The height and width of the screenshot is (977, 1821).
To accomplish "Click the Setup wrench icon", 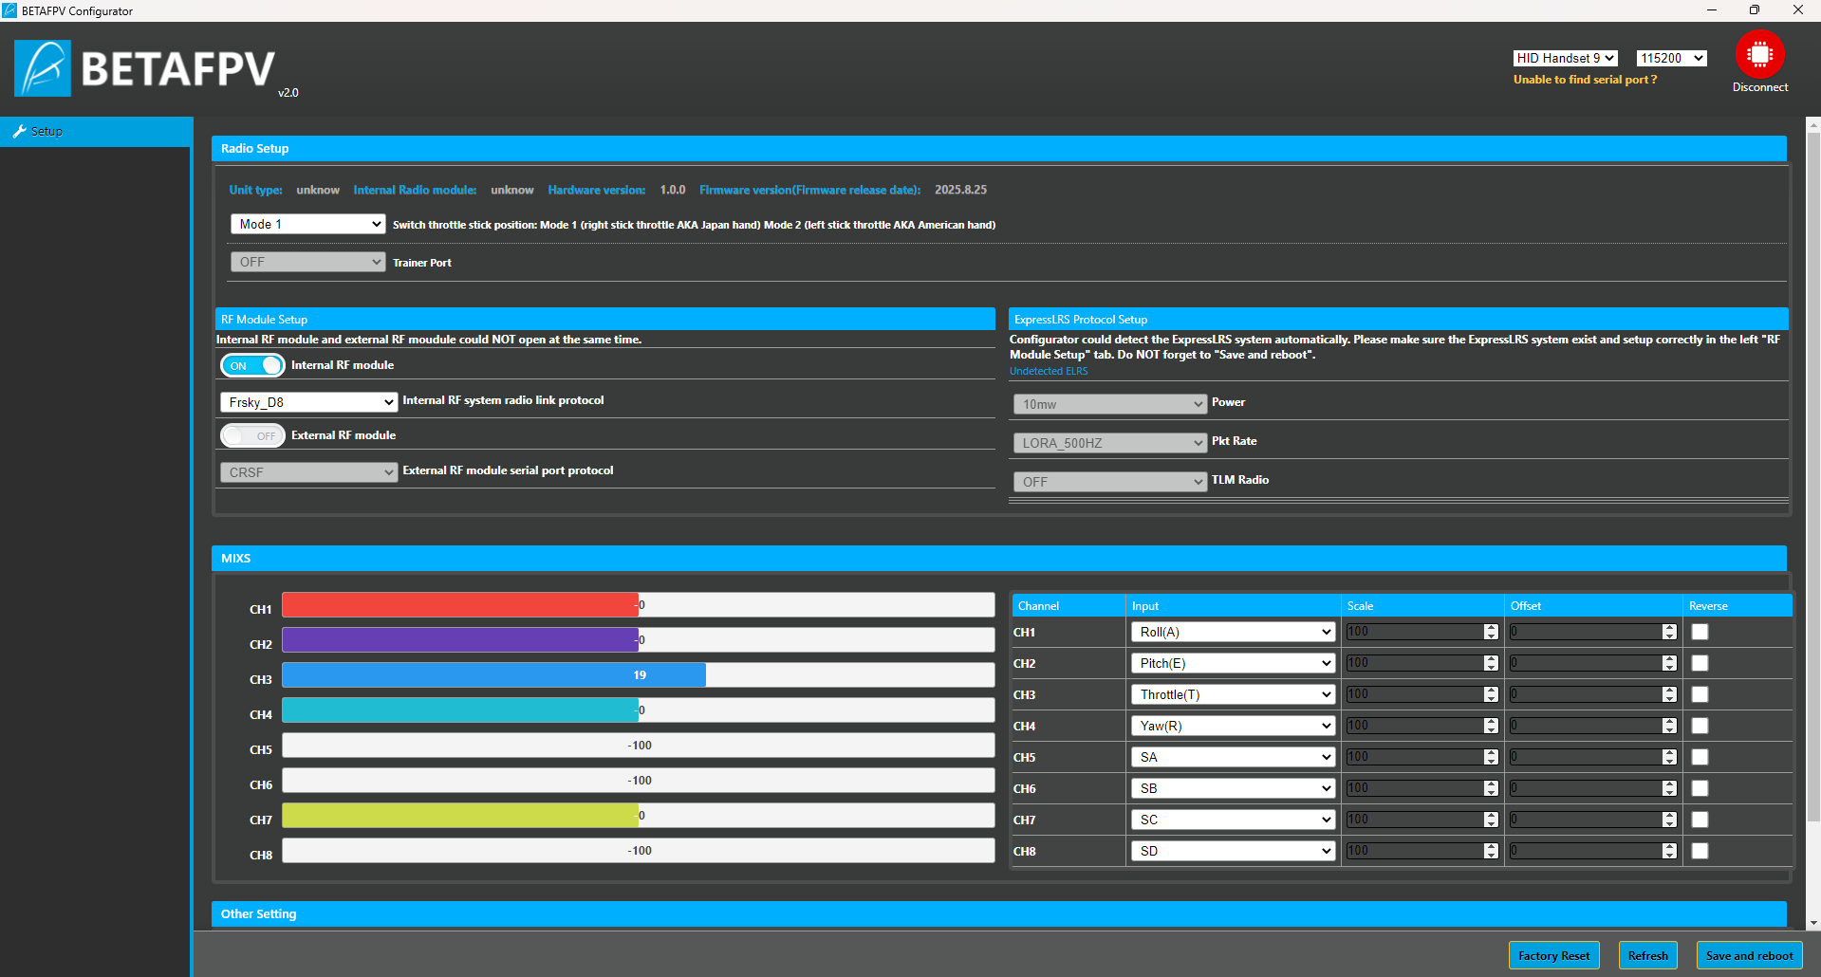I will coord(19,132).
